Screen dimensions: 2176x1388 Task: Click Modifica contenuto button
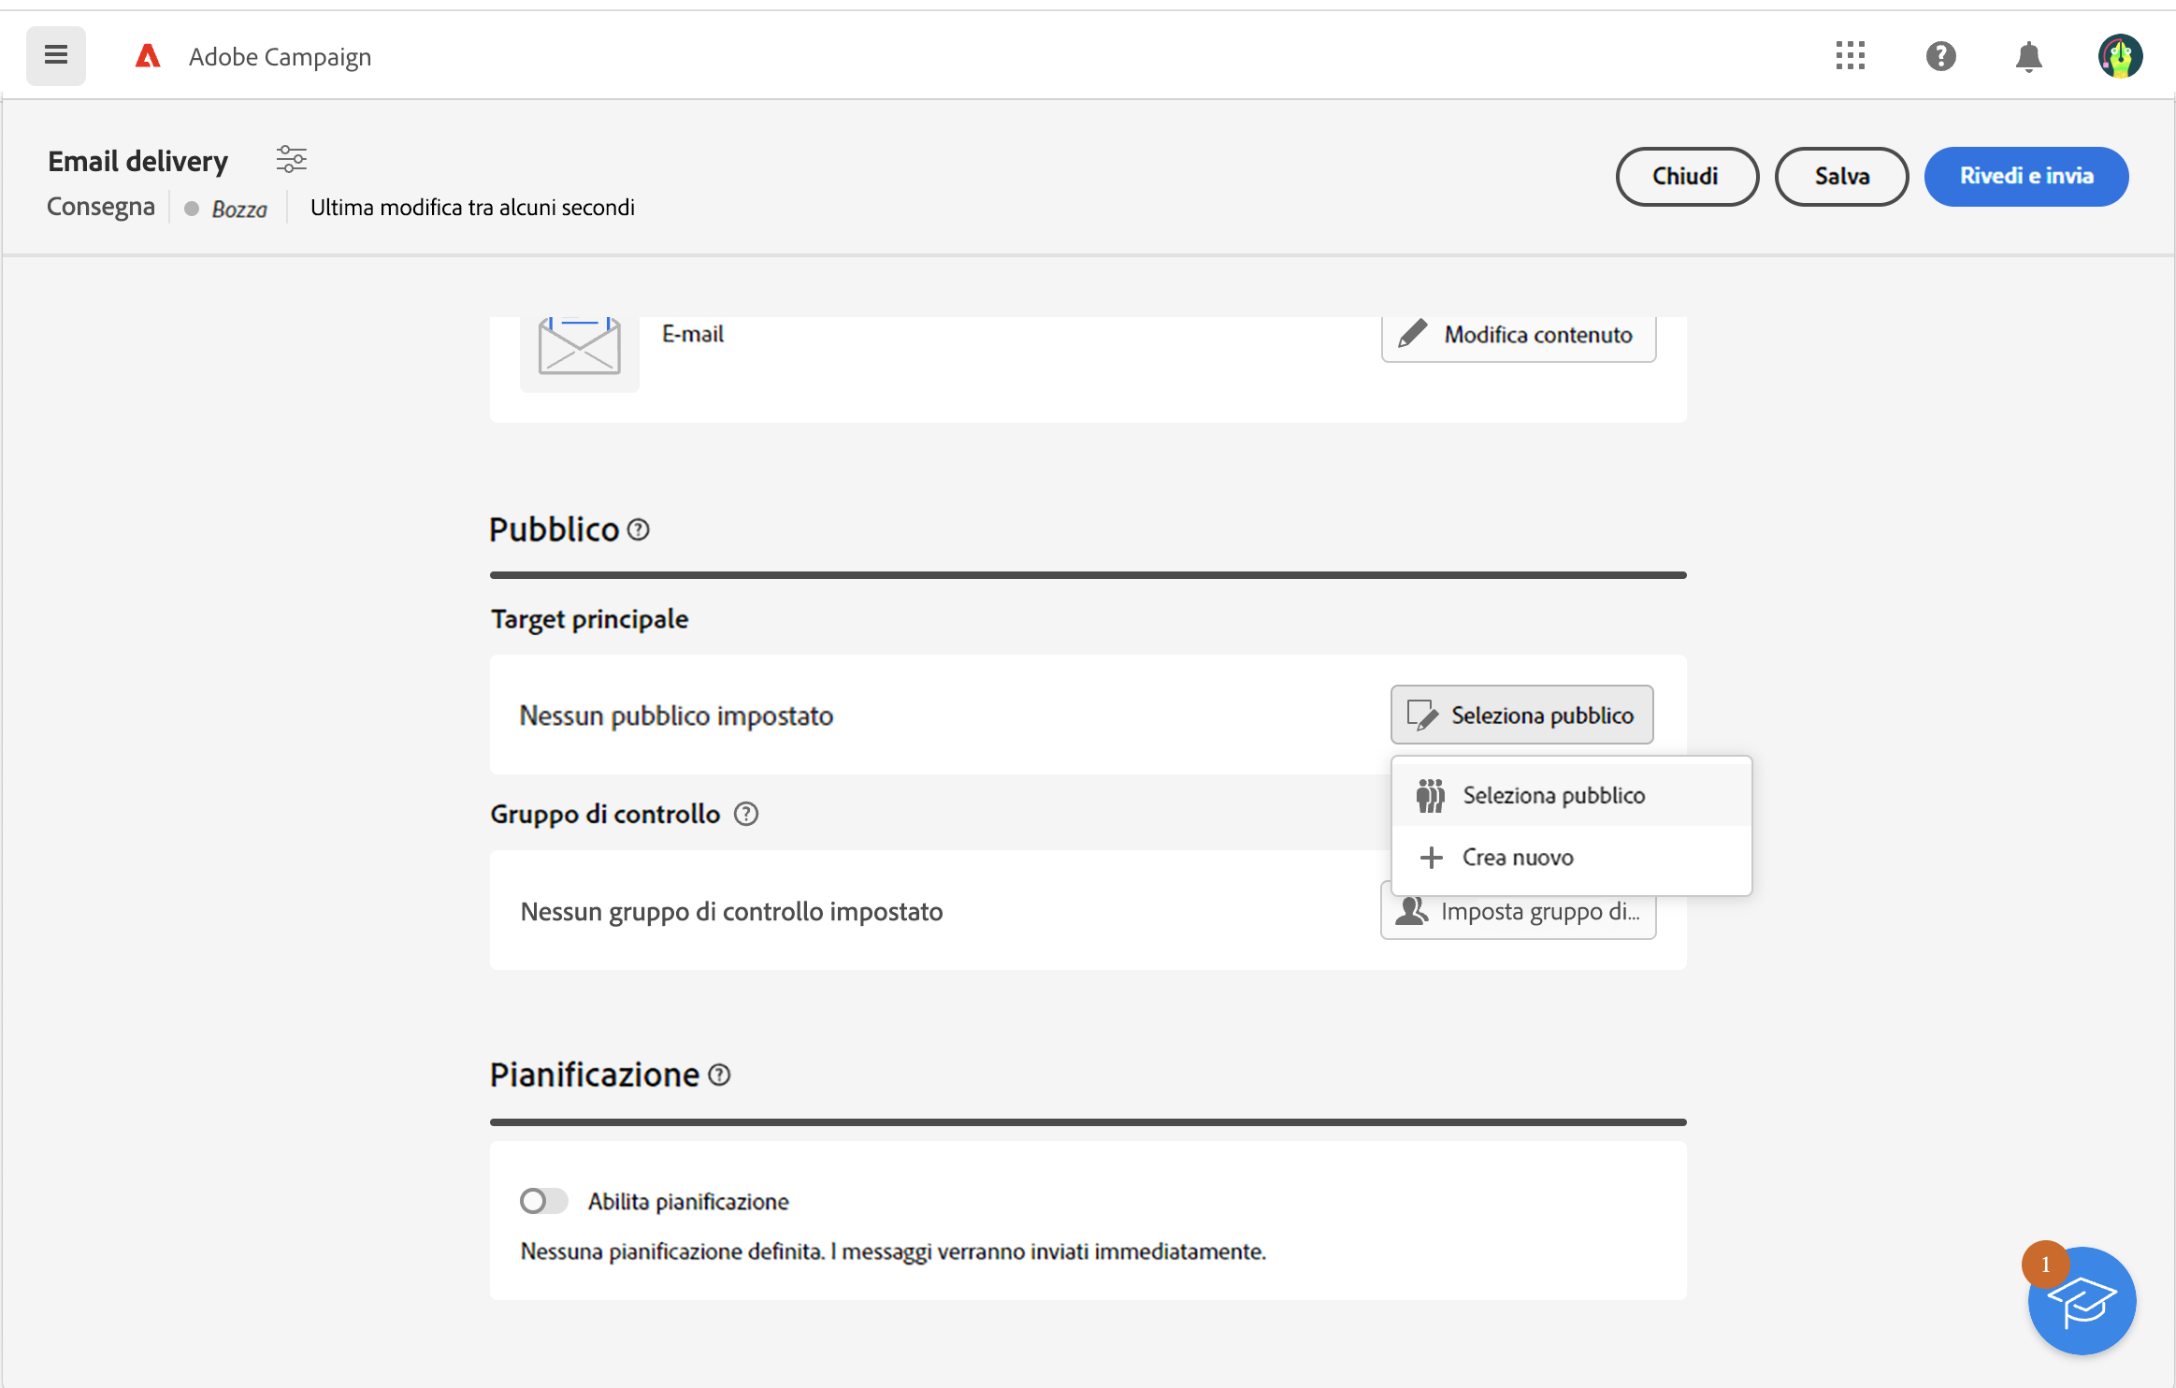click(1519, 335)
